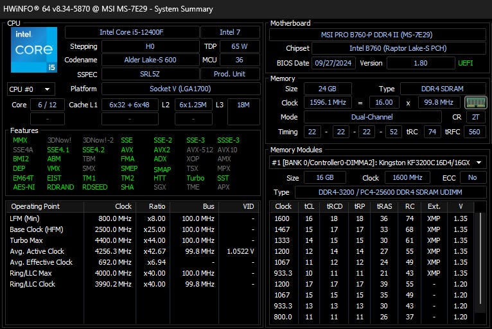Click the Prod. Unit field
Image resolution: width=492 pixels, height=329 pixels.
[x=230, y=74]
